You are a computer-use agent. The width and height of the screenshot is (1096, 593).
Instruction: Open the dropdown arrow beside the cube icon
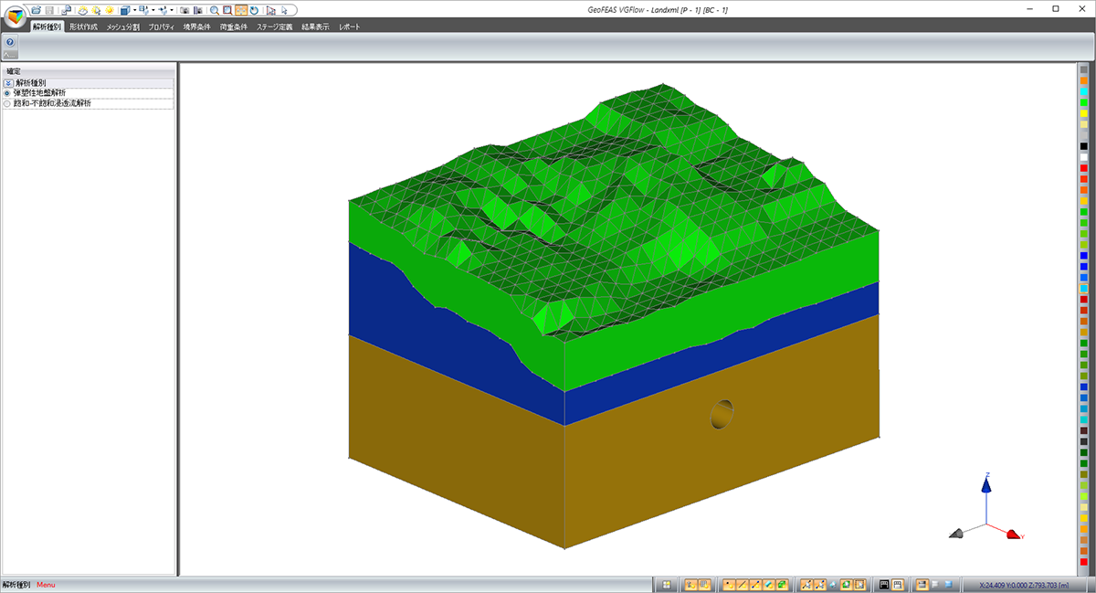pos(135,10)
